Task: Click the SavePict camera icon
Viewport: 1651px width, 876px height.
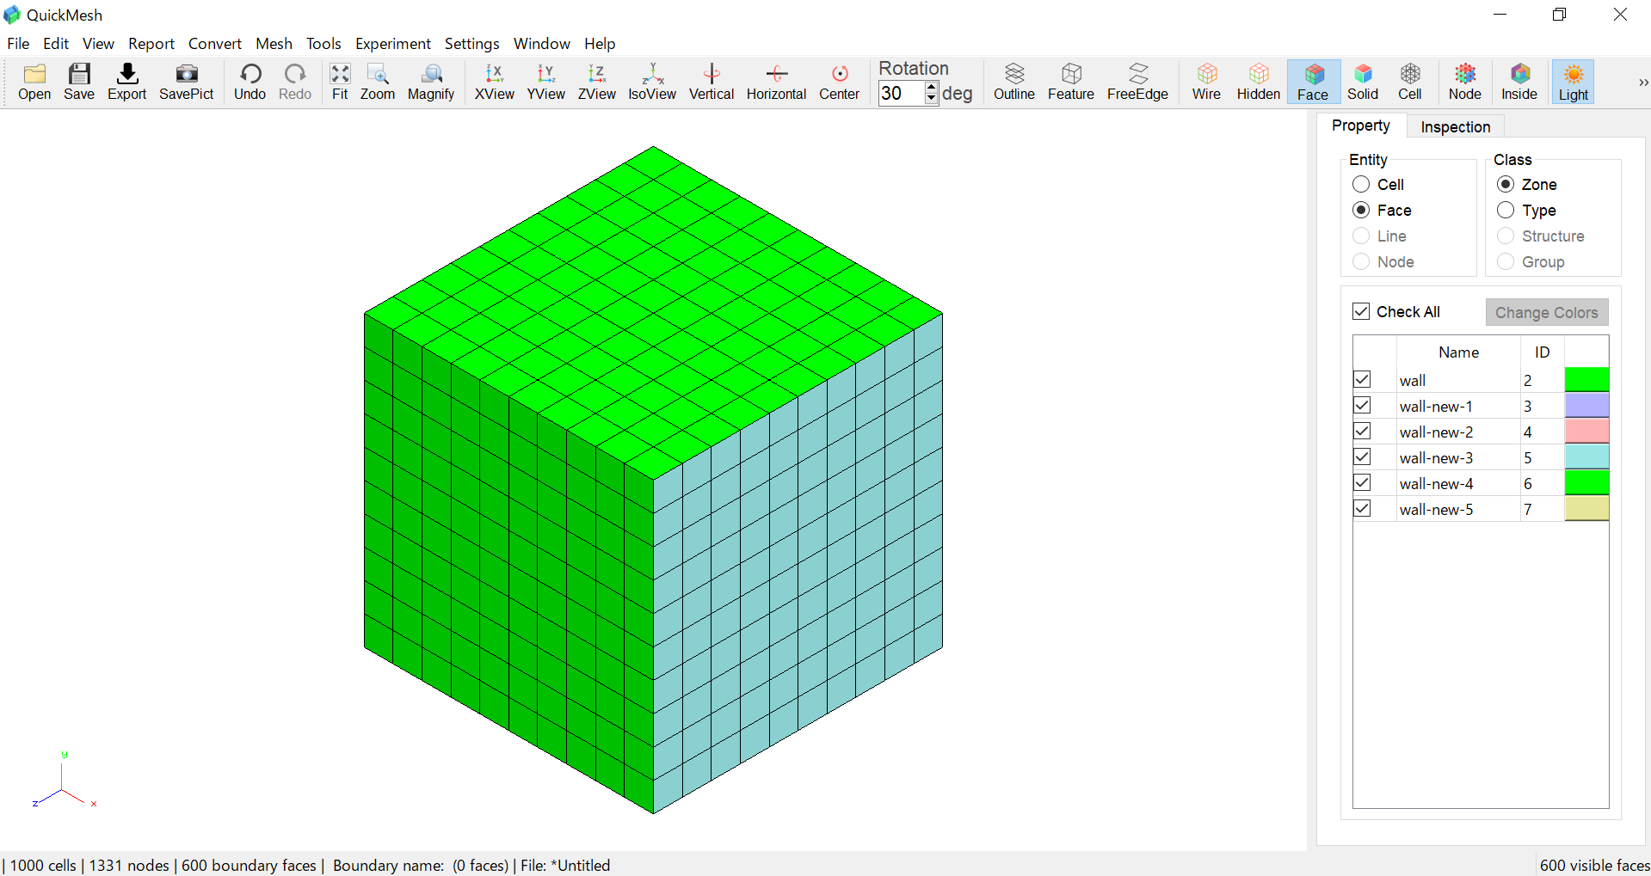Action: (187, 83)
